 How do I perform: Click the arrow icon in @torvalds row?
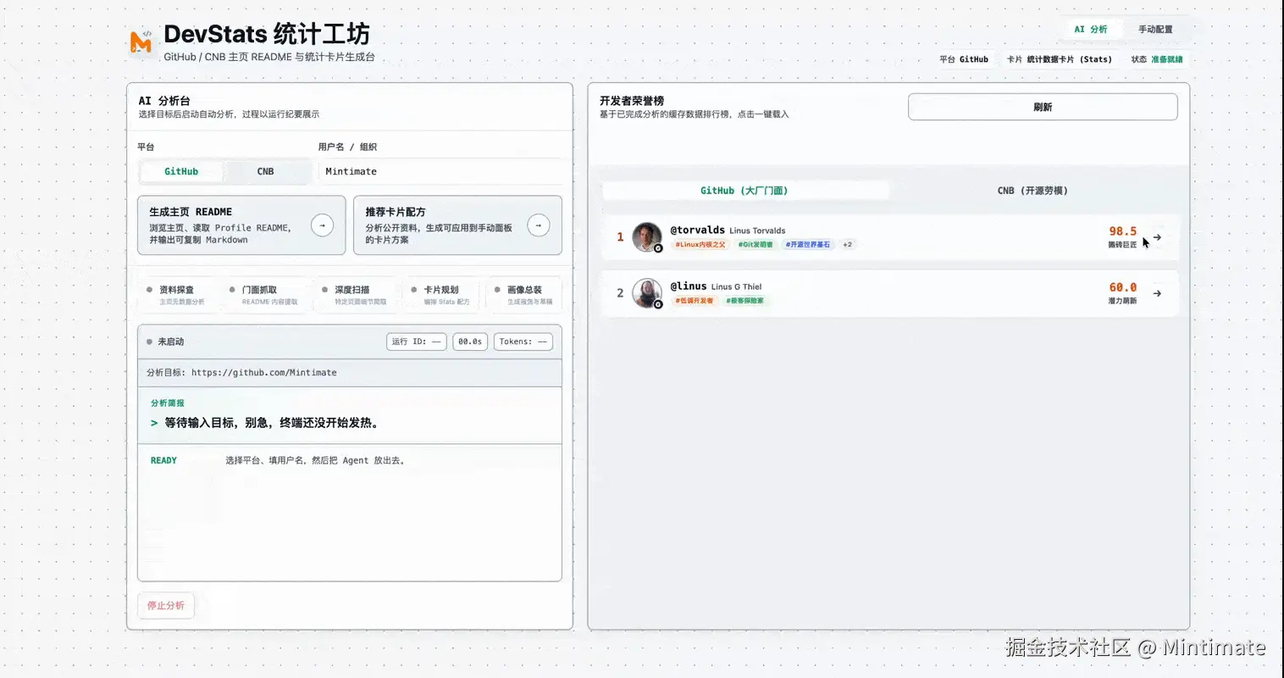click(x=1157, y=238)
